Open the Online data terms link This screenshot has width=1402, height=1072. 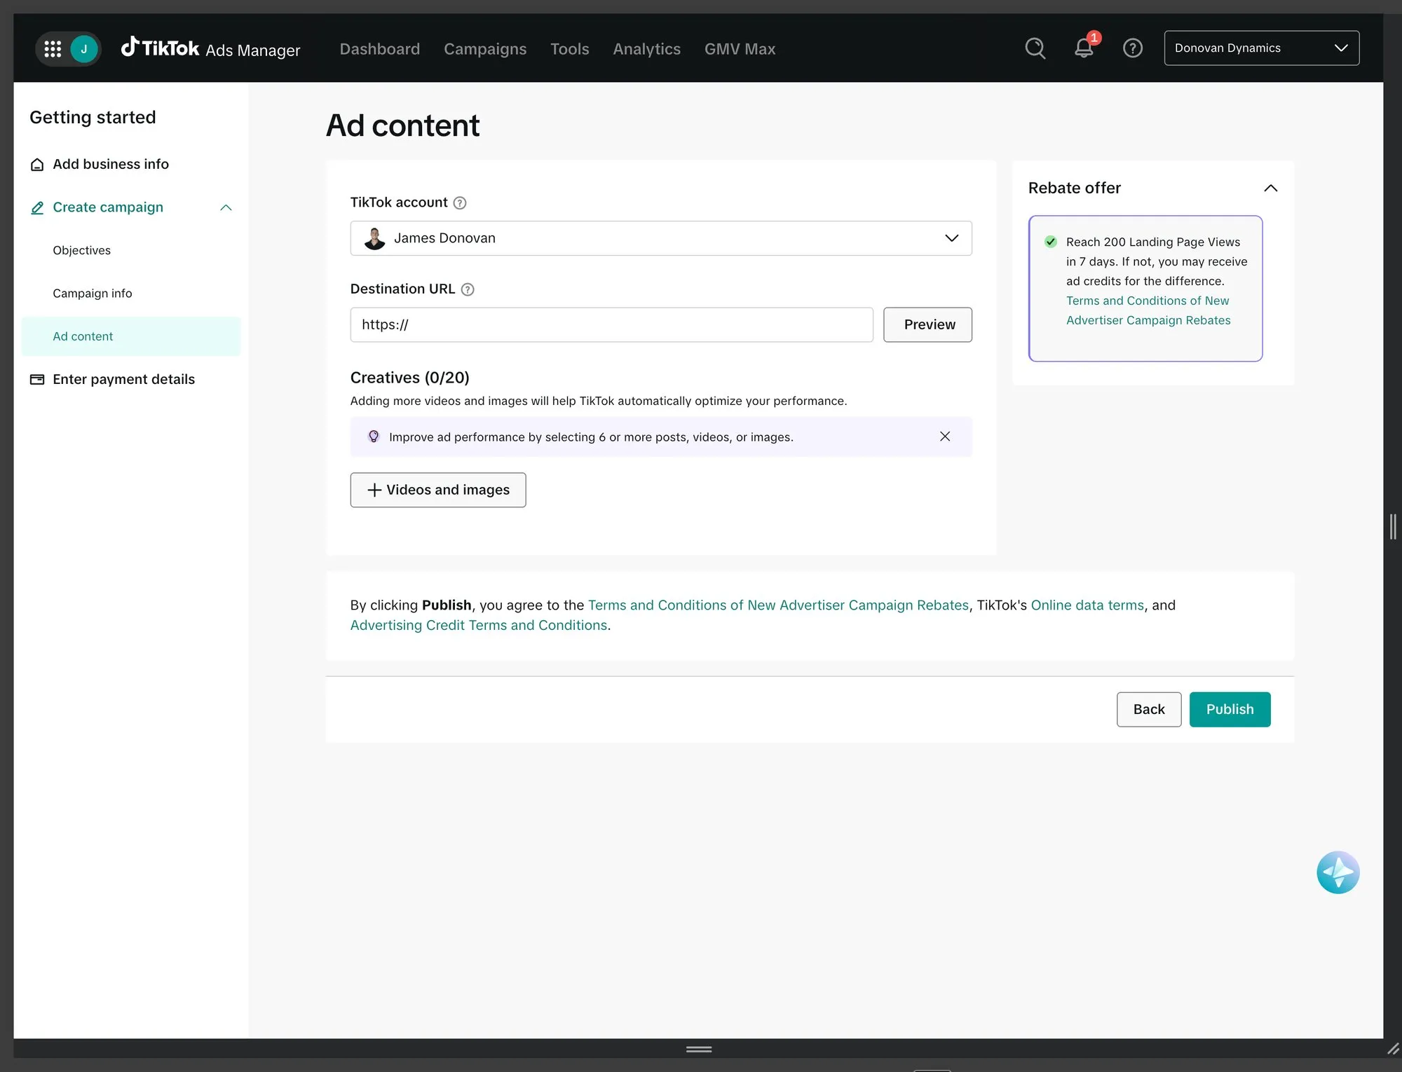tap(1087, 605)
